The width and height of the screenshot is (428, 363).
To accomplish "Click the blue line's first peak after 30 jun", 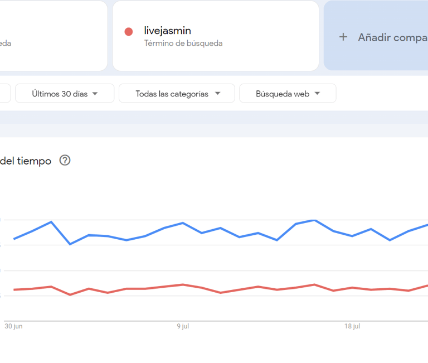I will pos(51,222).
